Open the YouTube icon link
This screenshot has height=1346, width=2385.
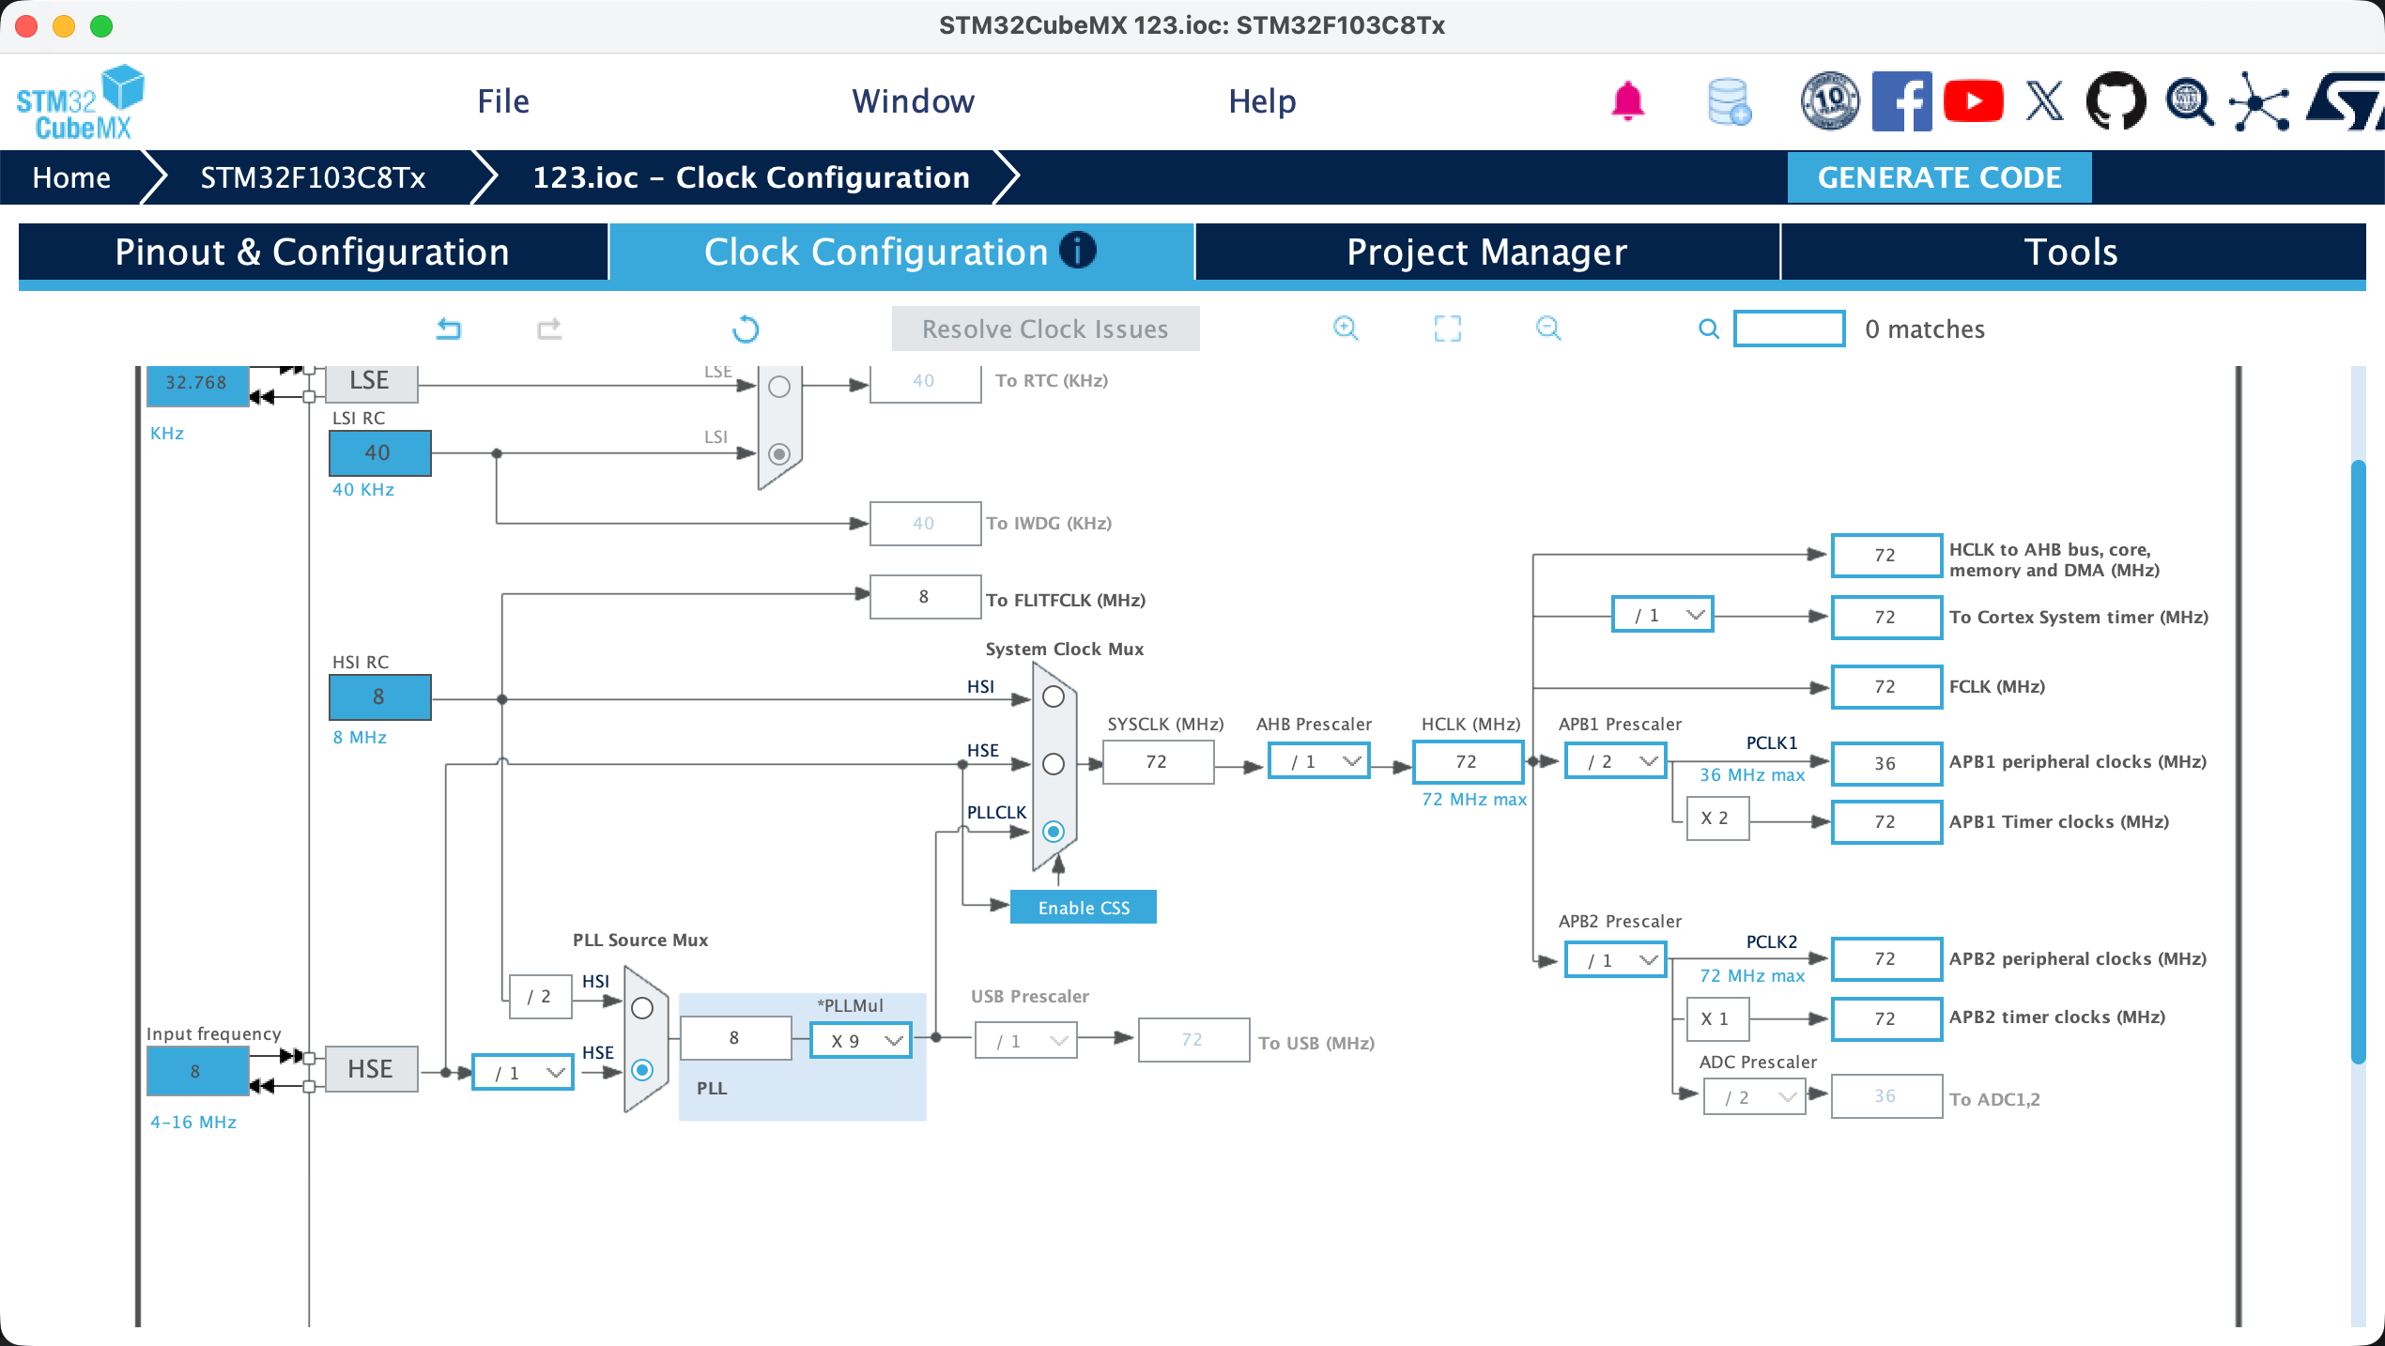tap(1973, 101)
